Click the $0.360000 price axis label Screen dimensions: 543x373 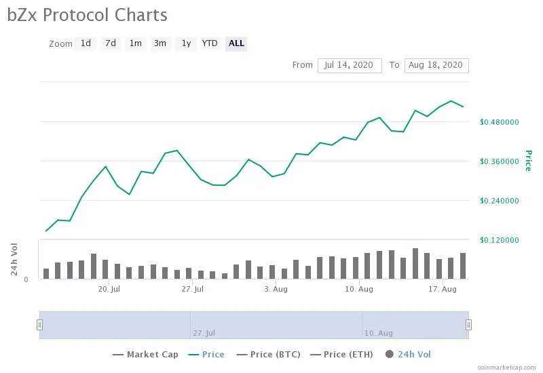pyautogui.click(x=500, y=161)
